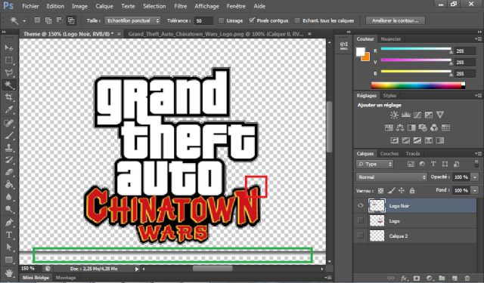Open the Filtre menu
The height and width of the screenshot is (283, 484).
click(181, 6)
